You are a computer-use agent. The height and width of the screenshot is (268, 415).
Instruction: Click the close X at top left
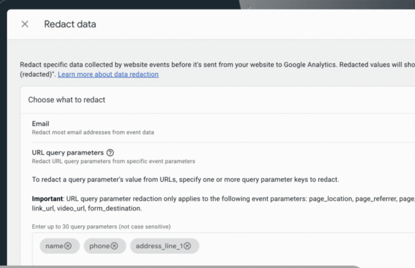25,24
